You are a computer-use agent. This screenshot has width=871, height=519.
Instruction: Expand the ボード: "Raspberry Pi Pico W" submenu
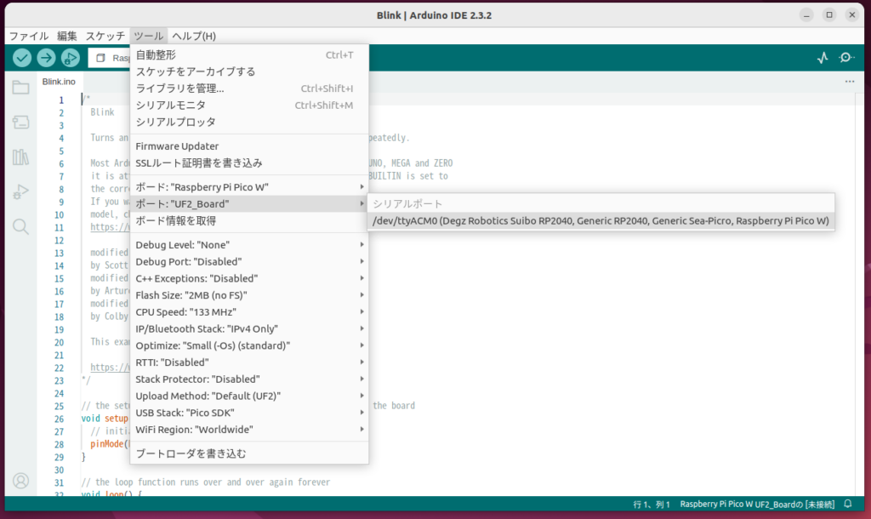[x=249, y=187]
